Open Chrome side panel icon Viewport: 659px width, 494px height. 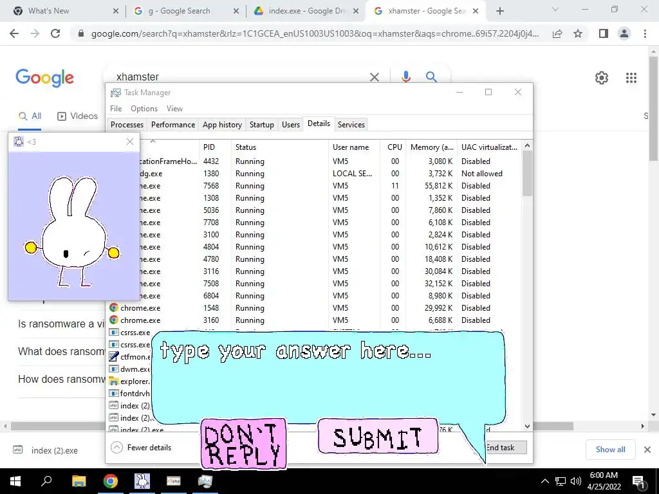coord(604,33)
